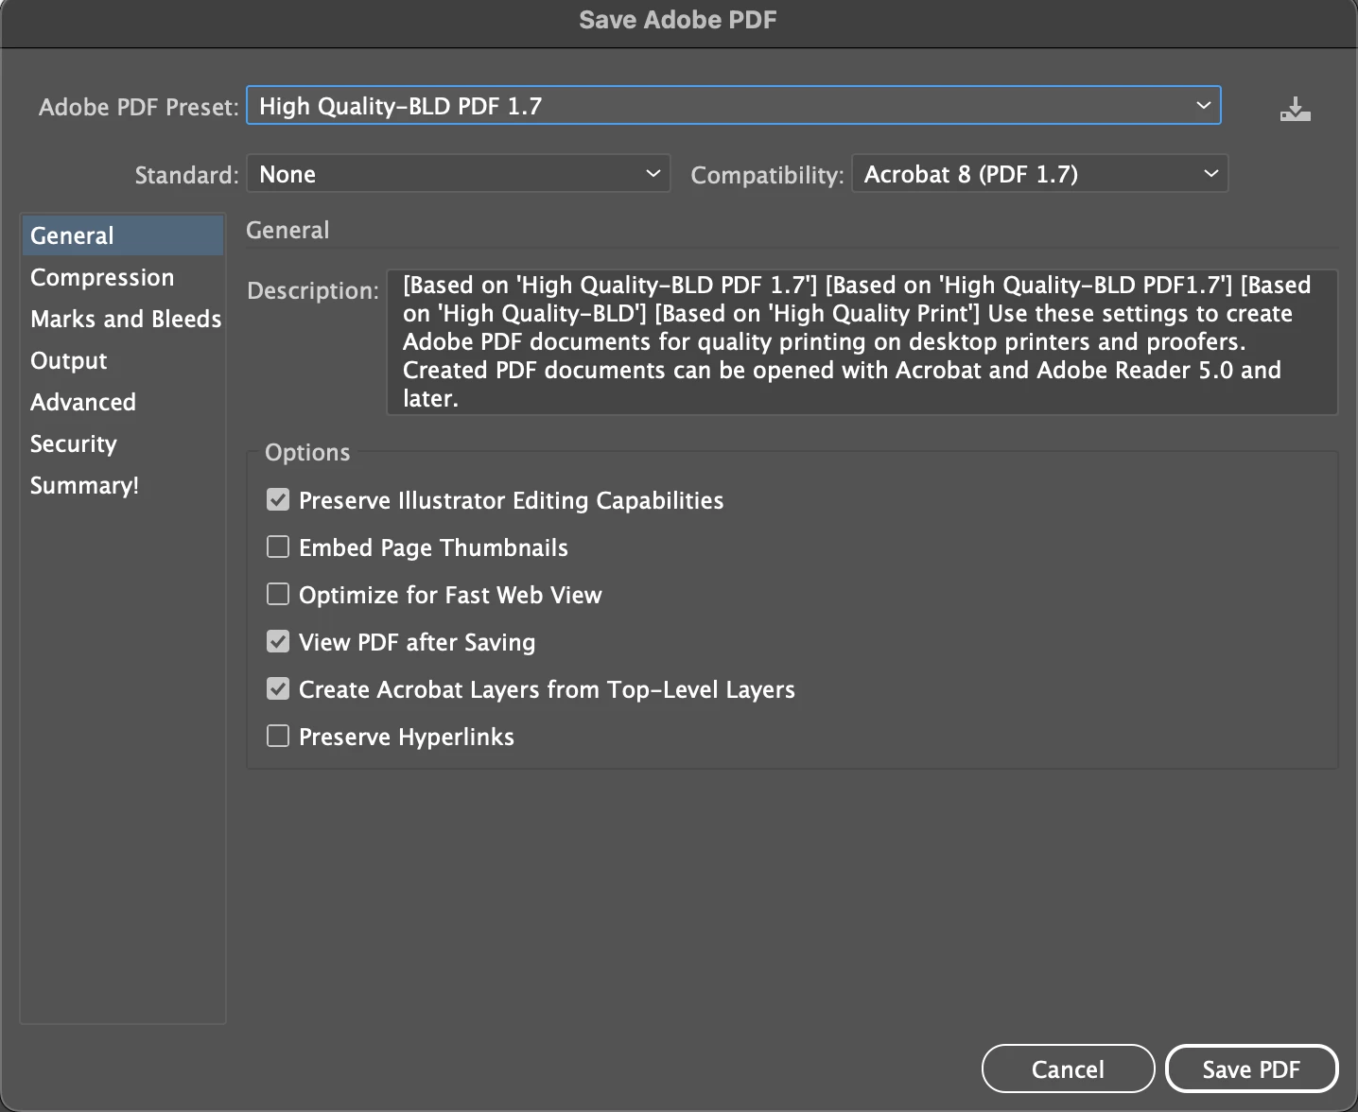View the Summary! section

(x=123, y=485)
